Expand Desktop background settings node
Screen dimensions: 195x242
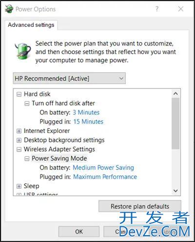pyautogui.click(x=19, y=140)
